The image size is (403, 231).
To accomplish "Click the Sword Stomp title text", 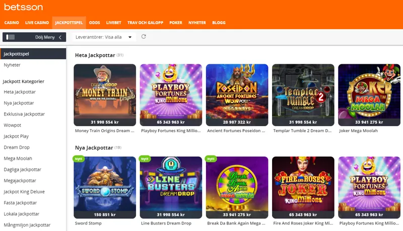I will (x=88, y=223).
